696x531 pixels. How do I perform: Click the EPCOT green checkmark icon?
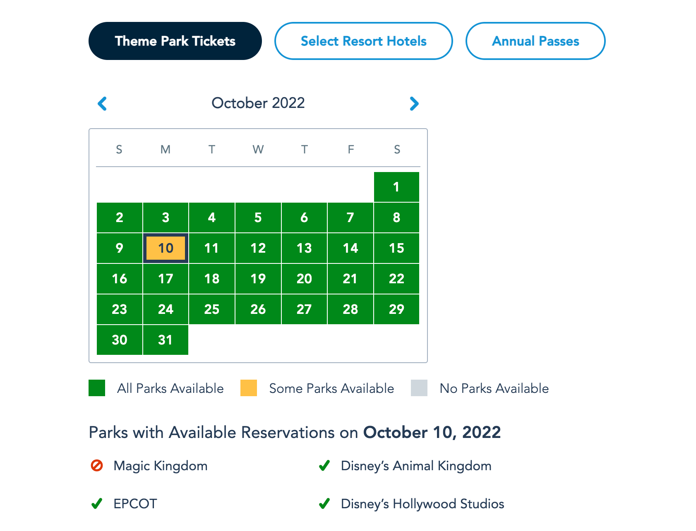pos(97,504)
